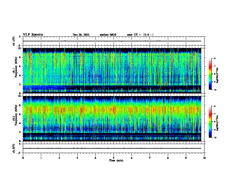The height and width of the screenshot is (177, 230).
Task: Click the ch.2 spectrogram color bar
Action: click(210, 122)
